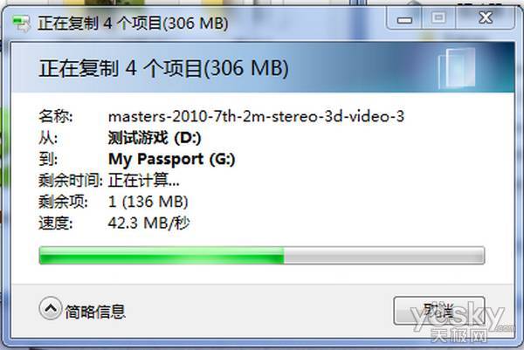The width and height of the screenshot is (524, 350).
Task: Click the disabled maximize window button
Action: click(438, 18)
